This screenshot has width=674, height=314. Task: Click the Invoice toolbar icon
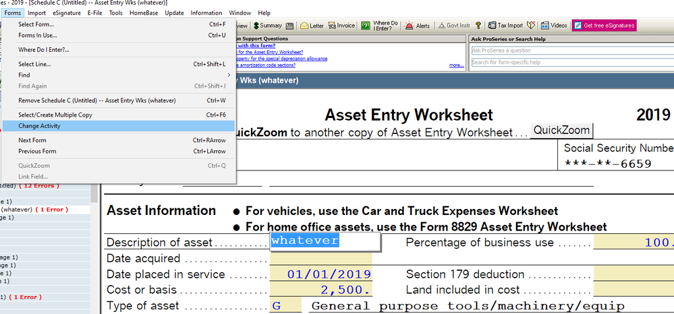(341, 26)
